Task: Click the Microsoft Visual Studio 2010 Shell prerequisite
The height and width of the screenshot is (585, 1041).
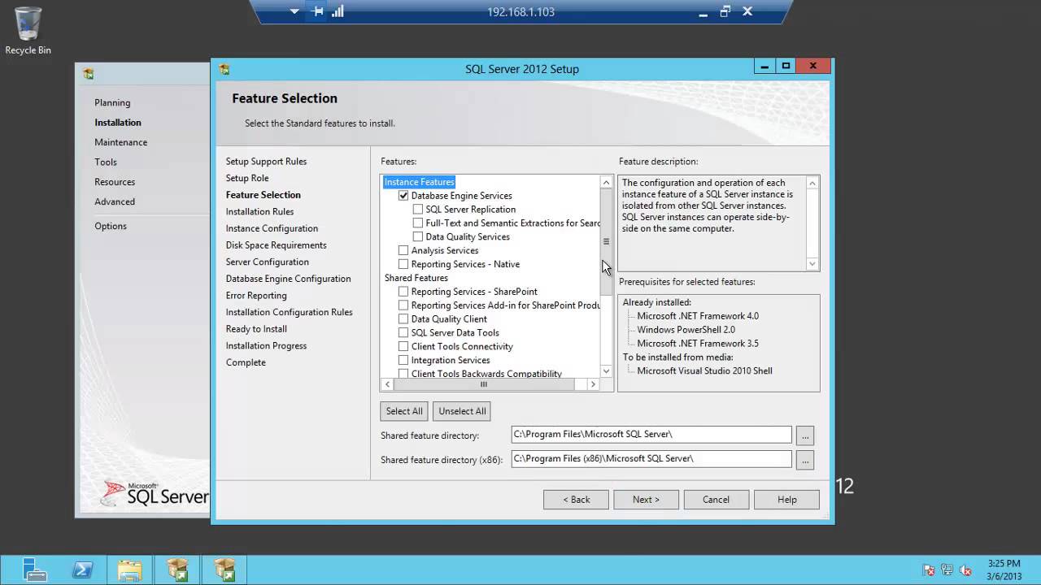Action: (x=704, y=371)
